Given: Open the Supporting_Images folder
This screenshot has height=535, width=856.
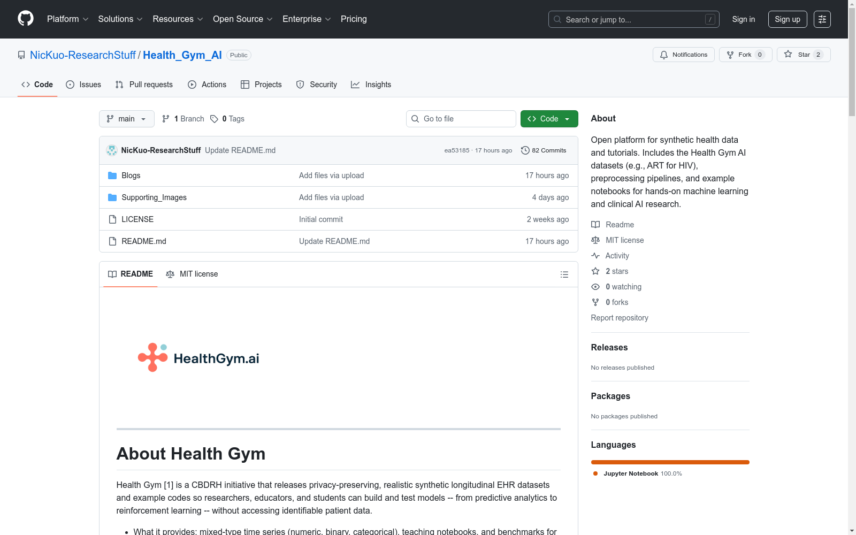Looking at the screenshot, I should point(154,197).
